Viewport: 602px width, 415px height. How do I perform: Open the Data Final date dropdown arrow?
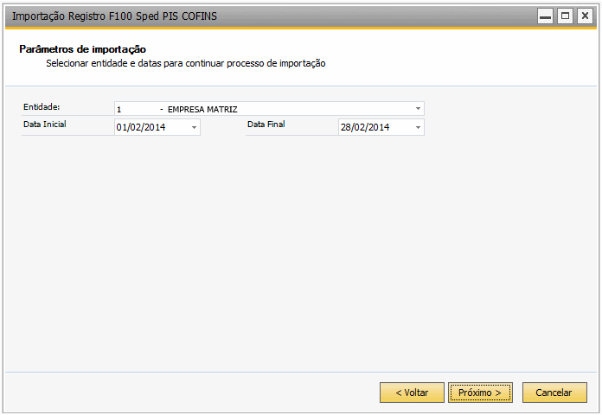pyautogui.click(x=418, y=127)
